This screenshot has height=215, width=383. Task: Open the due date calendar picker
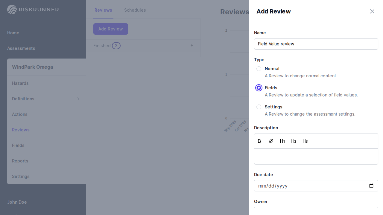[371, 186]
